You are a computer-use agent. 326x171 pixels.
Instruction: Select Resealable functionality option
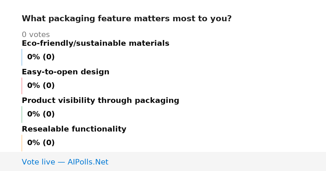pyautogui.click(x=74, y=129)
